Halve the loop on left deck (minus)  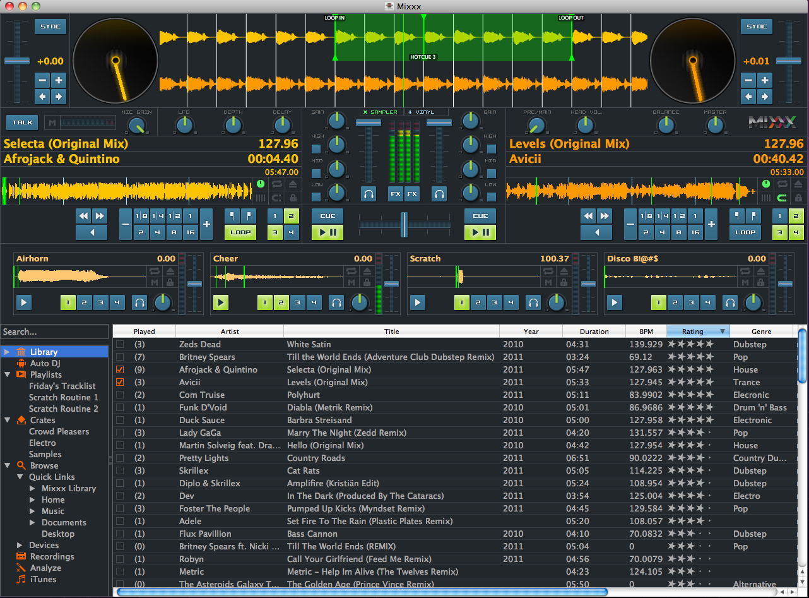[126, 224]
